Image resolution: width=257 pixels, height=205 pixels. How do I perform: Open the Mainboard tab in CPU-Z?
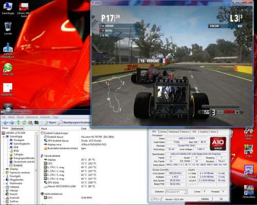tap(174, 132)
